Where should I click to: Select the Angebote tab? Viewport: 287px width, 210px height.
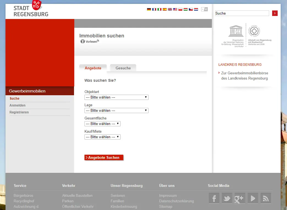point(93,68)
